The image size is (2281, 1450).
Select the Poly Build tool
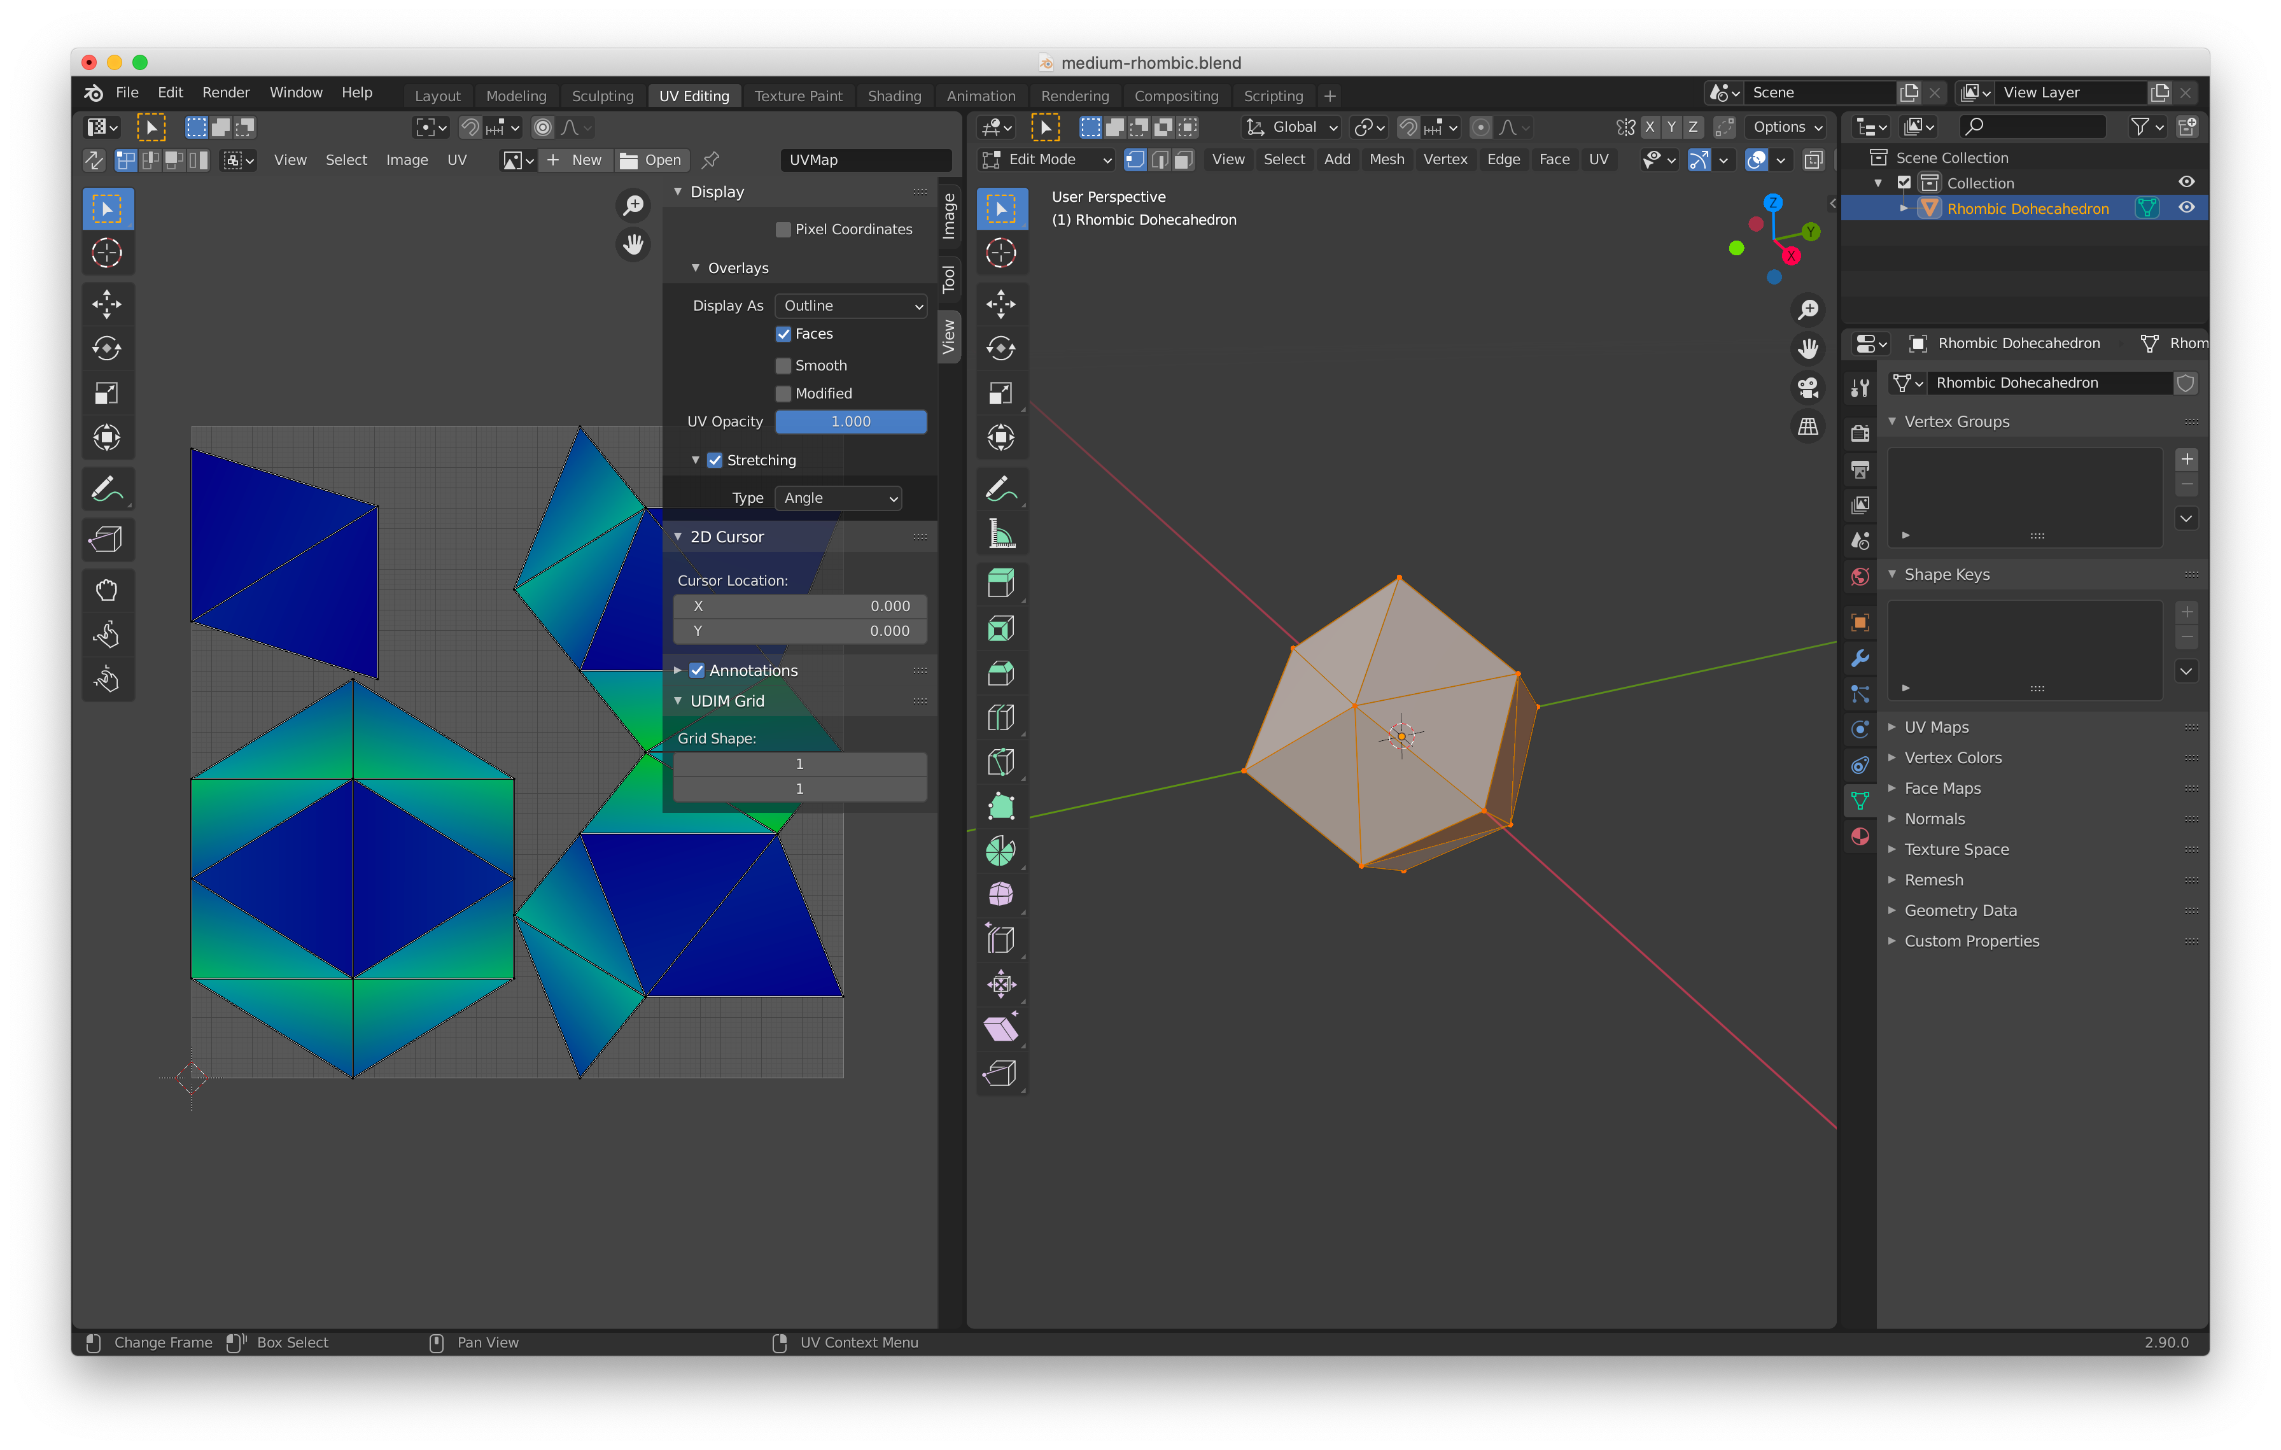1001,806
